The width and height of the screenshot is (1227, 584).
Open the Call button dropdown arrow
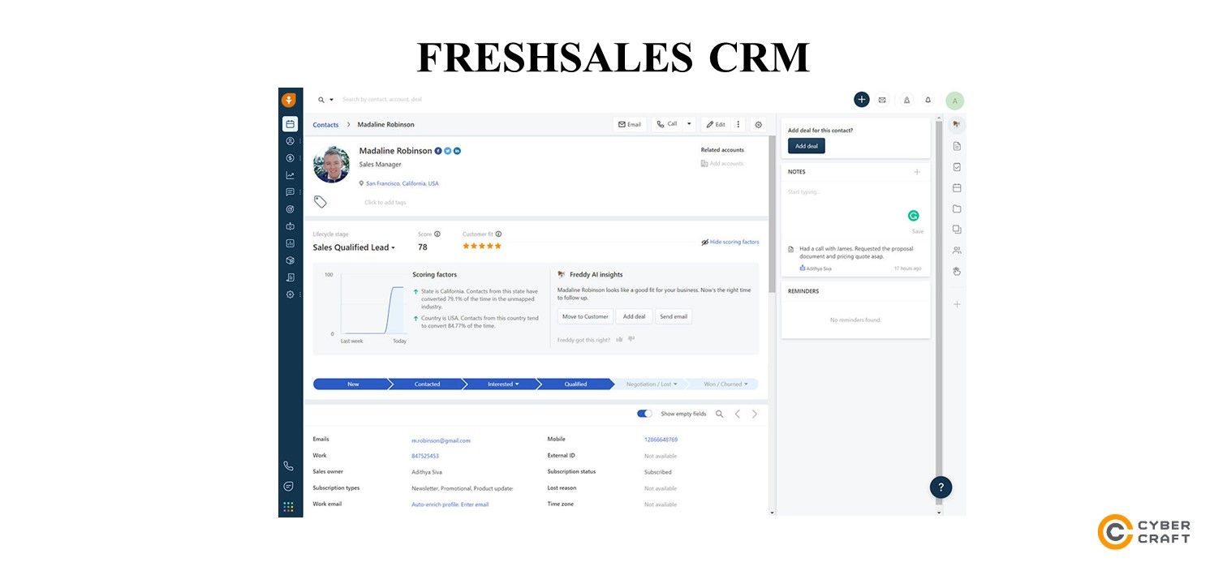click(690, 124)
